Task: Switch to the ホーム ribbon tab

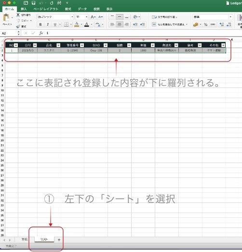Action: point(10,9)
